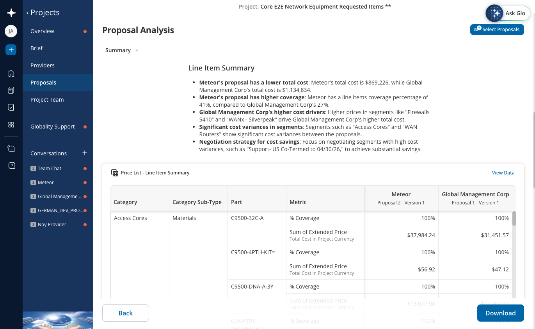Click the C9500-4PTH-KIT= part cell
Screen dimensions: 535x329
pyautogui.click(x=253, y=252)
